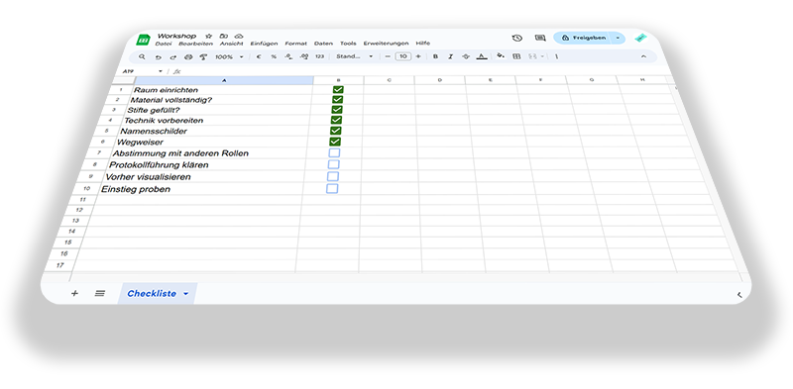The height and width of the screenshot is (389, 793).
Task: Click the Freigeben share button
Action: point(583,38)
